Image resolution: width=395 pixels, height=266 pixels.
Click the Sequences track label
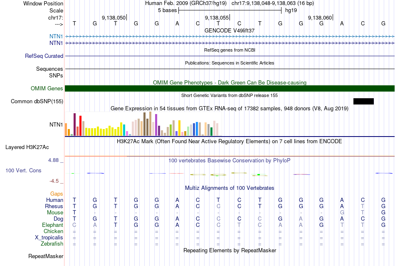coord(49,69)
